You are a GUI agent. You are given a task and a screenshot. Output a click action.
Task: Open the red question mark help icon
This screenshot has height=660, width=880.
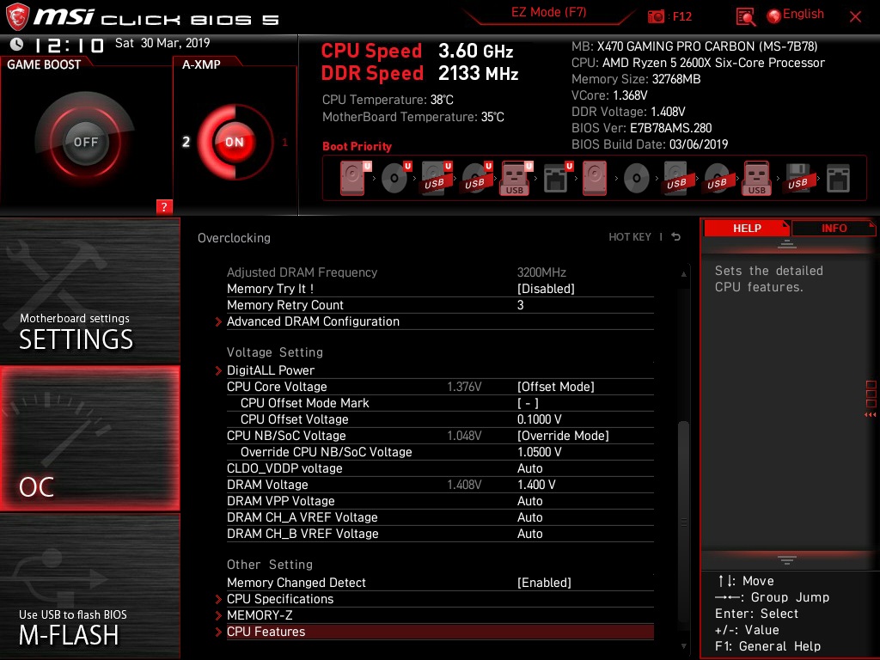(164, 206)
